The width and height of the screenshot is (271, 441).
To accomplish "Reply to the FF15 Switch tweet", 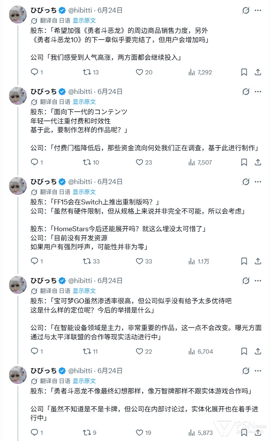I will 36,261.
